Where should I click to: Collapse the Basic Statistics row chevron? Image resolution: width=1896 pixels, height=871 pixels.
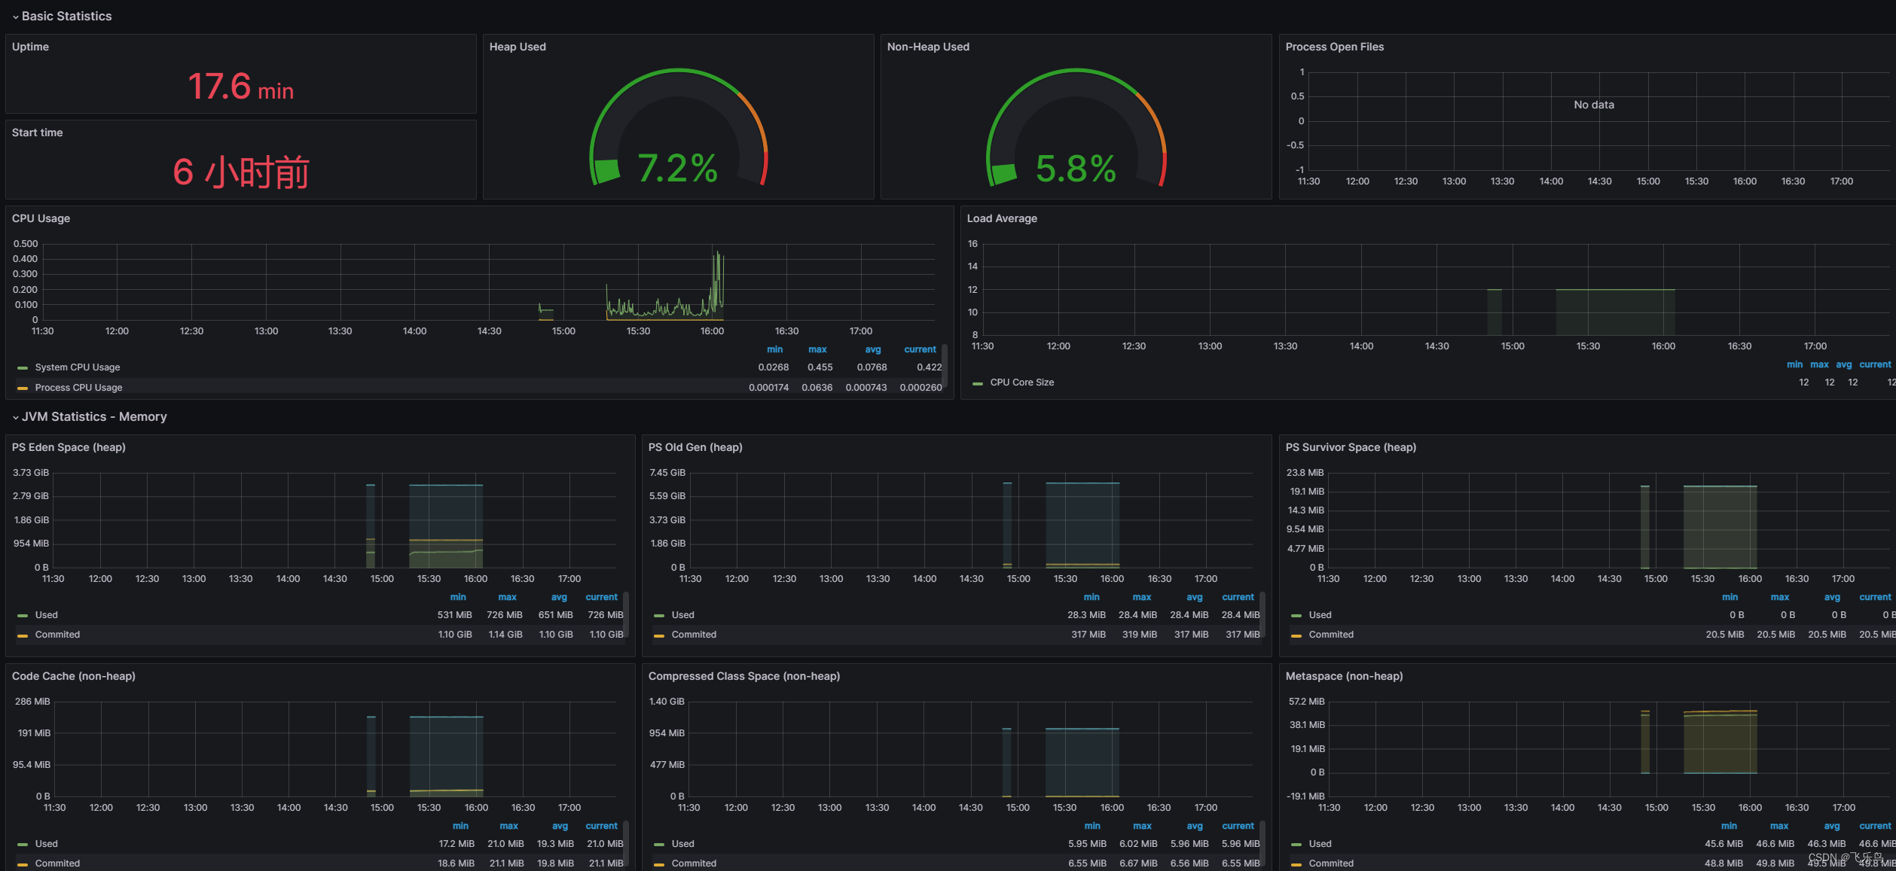pos(15,17)
